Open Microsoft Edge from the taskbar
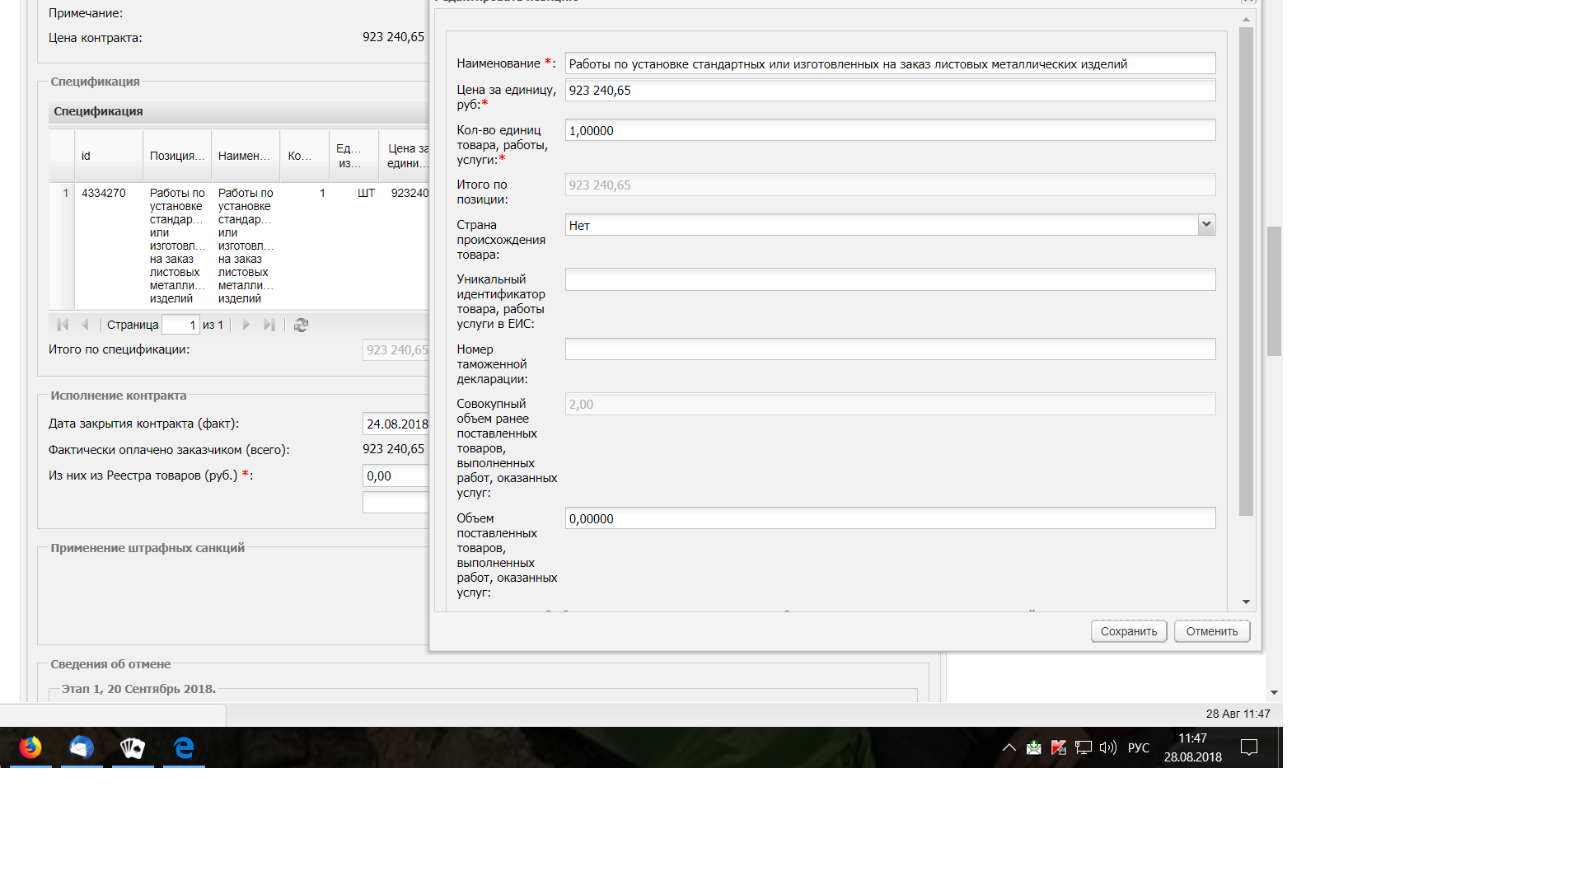The height and width of the screenshot is (890, 1582). point(184,747)
